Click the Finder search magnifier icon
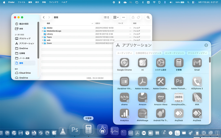221x138 pixels. tap(148, 17)
